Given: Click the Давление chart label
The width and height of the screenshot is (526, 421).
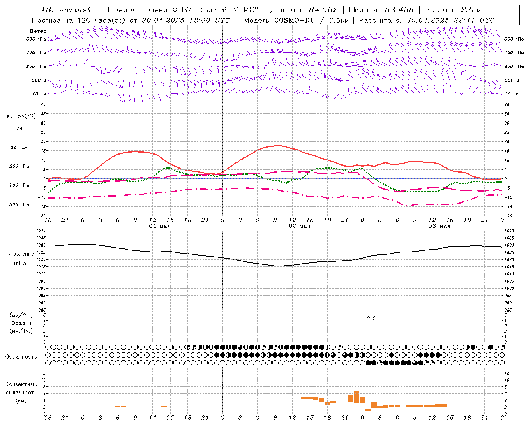Looking at the screenshot, I should [x=21, y=254].
